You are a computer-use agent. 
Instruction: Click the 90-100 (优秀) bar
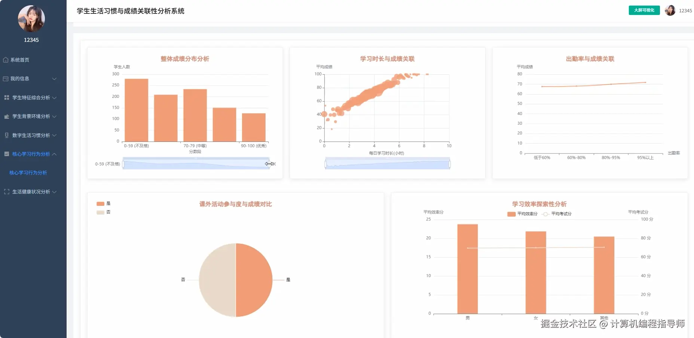(x=254, y=127)
